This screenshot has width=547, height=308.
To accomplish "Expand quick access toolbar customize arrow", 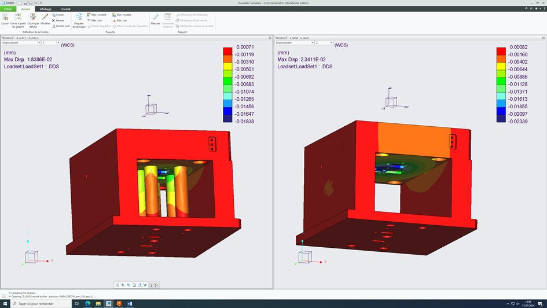I will 41,3.
